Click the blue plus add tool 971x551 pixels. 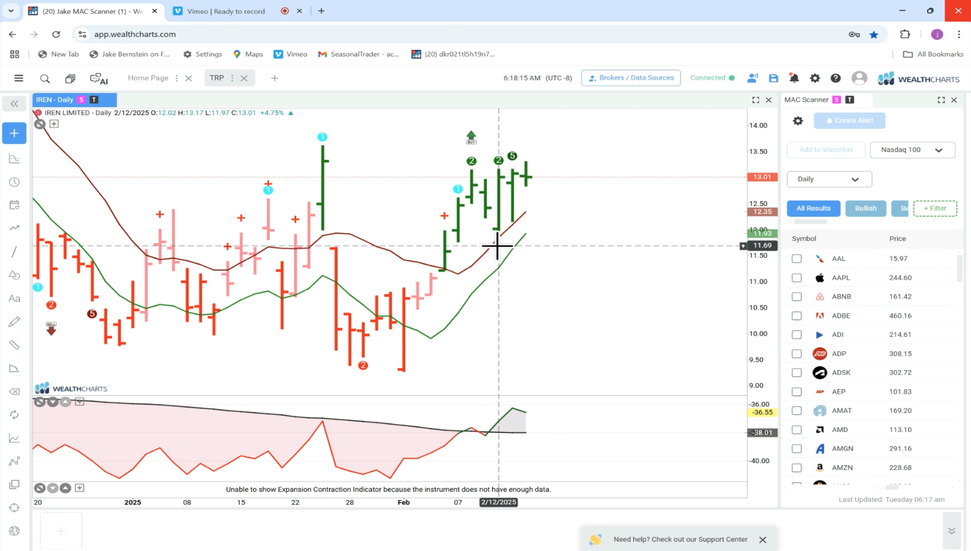pos(14,133)
